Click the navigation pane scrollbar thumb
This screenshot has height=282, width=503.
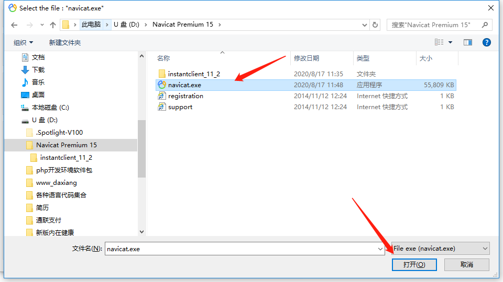pyautogui.click(x=142, y=149)
